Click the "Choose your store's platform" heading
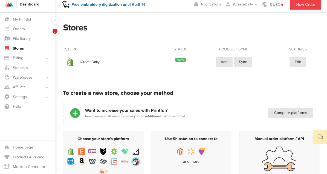This screenshot has width=327, height=174. coord(103,139)
